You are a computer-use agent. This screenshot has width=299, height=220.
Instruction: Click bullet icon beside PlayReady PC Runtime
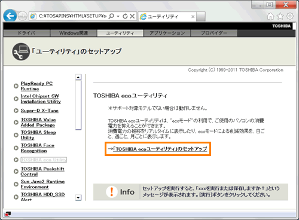point(16,86)
